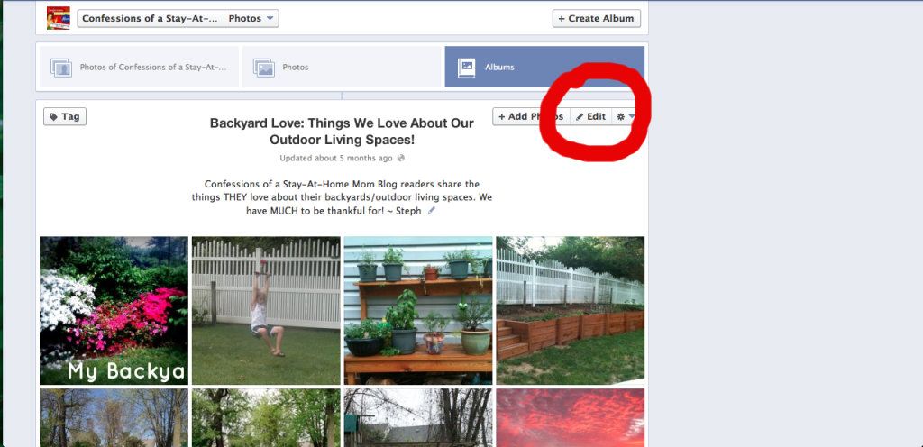Click the pencil icon after description text
Viewport: 923px width, 447px height.
(x=432, y=211)
